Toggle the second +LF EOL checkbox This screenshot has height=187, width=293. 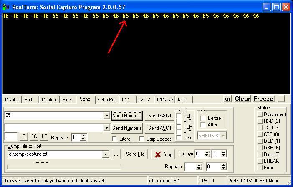(x=179, y=132)
